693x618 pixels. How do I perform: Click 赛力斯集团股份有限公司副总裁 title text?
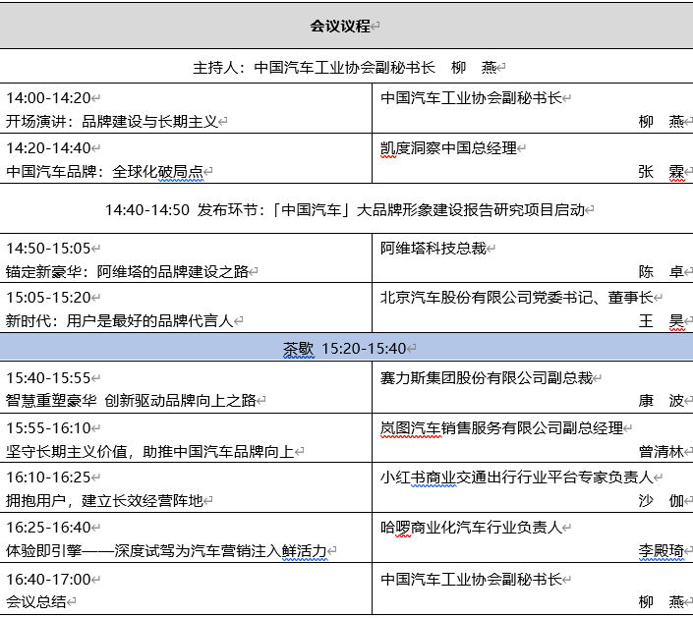tap(486, 376)
